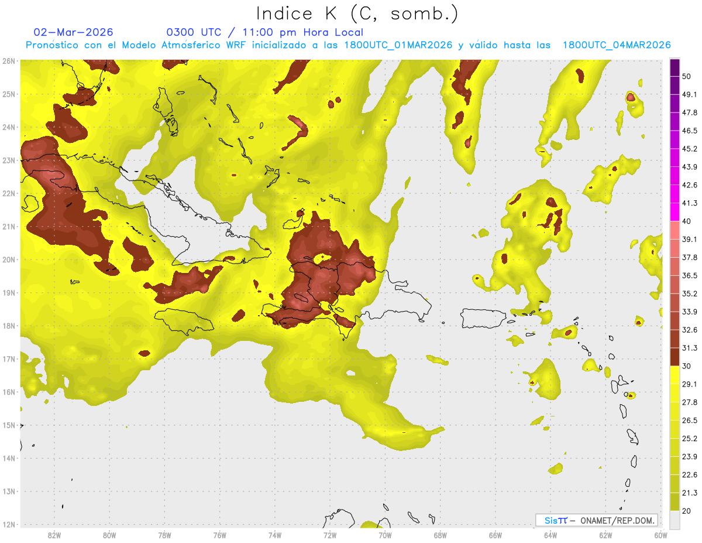The height and width of the screenshot is (543, 702).
Task: Click the color bar label "27.8"
Action: [x=689, y=402]
